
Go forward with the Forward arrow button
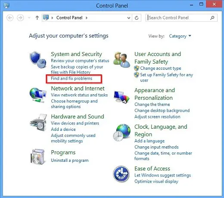click(x=20, y=18)
